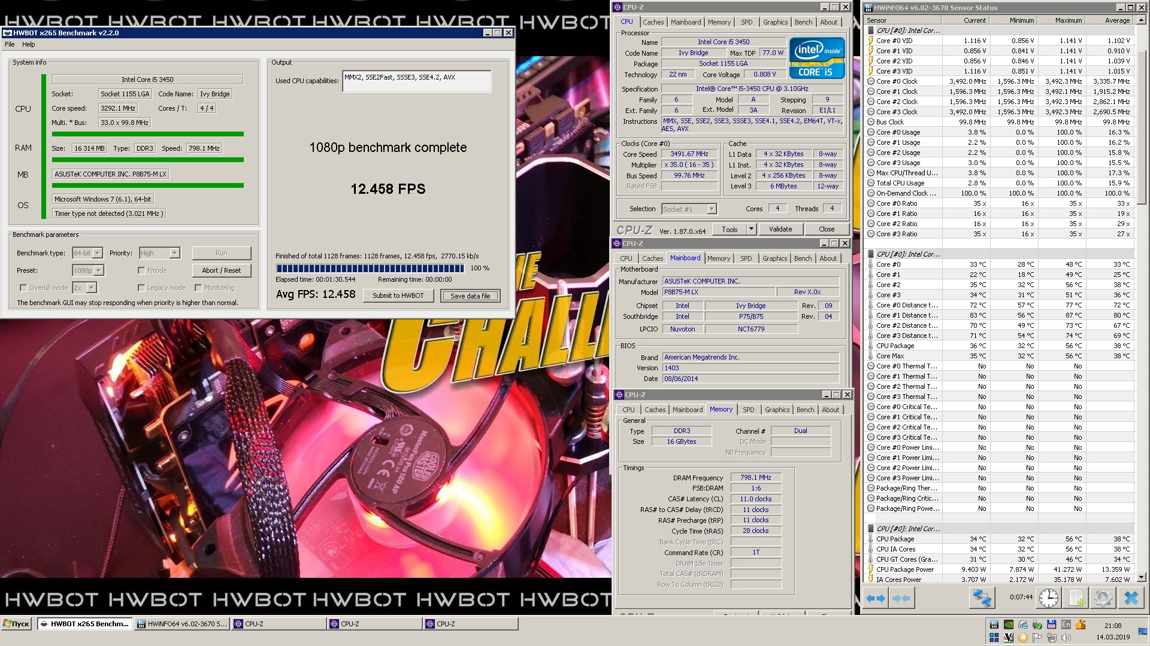Select Graphics tab in Memory CPU-Z window
Image resolution: width=1150 pixels, height=646 pixels.
coord(777,410)
